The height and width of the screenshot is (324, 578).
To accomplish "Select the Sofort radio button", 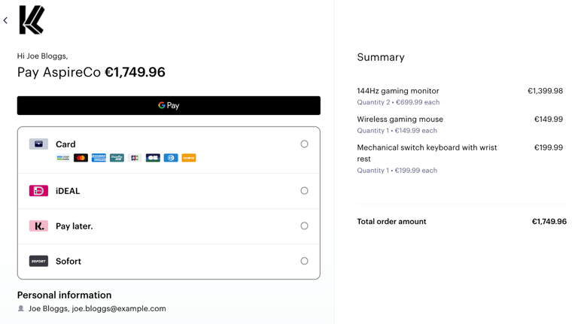I will point(304,261).
